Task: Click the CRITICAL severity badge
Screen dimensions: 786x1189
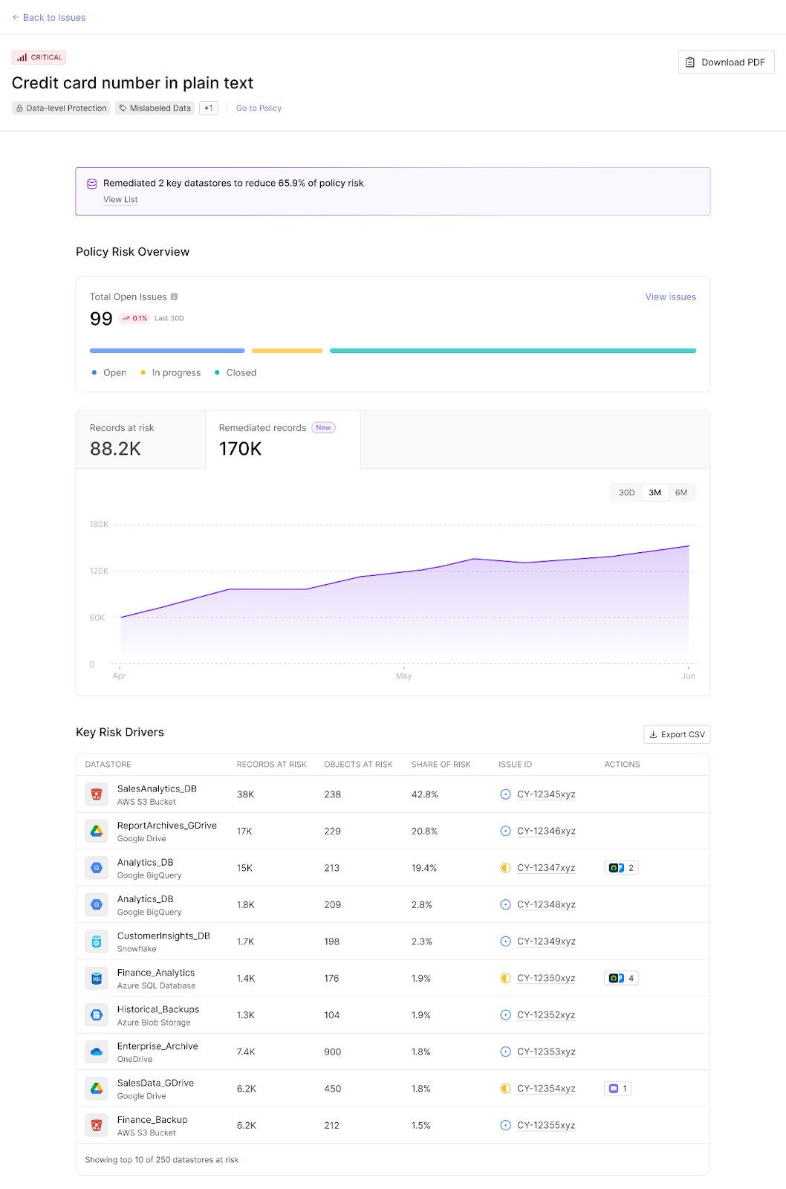Action: [x=39, y=57]
